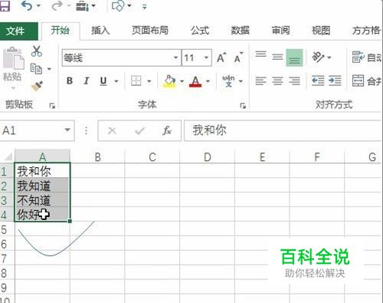Image resolution: width=383 pixels, height=303 pixels.
Task: Switch to the 方方格子 tab
Action: 367,31
